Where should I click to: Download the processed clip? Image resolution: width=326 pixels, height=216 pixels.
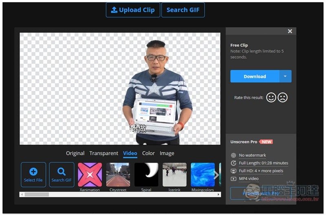(255, 77)
